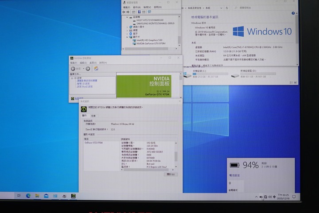Switch to Device Manager taskbar icon
319x213 pixels.
tap(64, 196)
